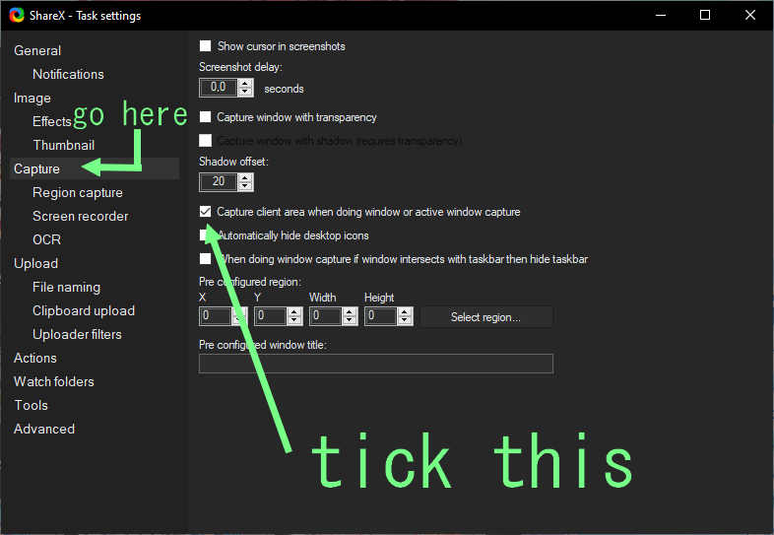Click the Shadow offset value field
The width and height of the screenshot is (774, 535).
point(219,182)
